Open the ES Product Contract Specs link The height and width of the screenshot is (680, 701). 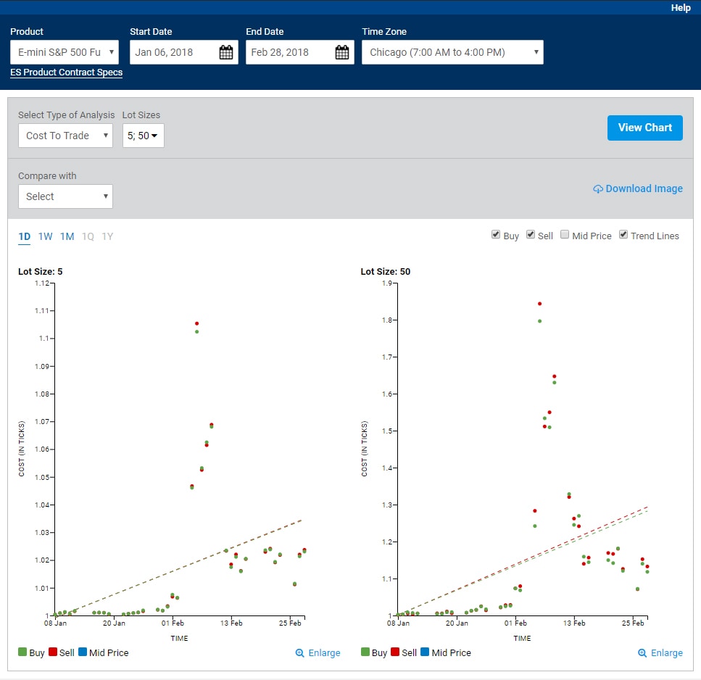pos(66,72)
